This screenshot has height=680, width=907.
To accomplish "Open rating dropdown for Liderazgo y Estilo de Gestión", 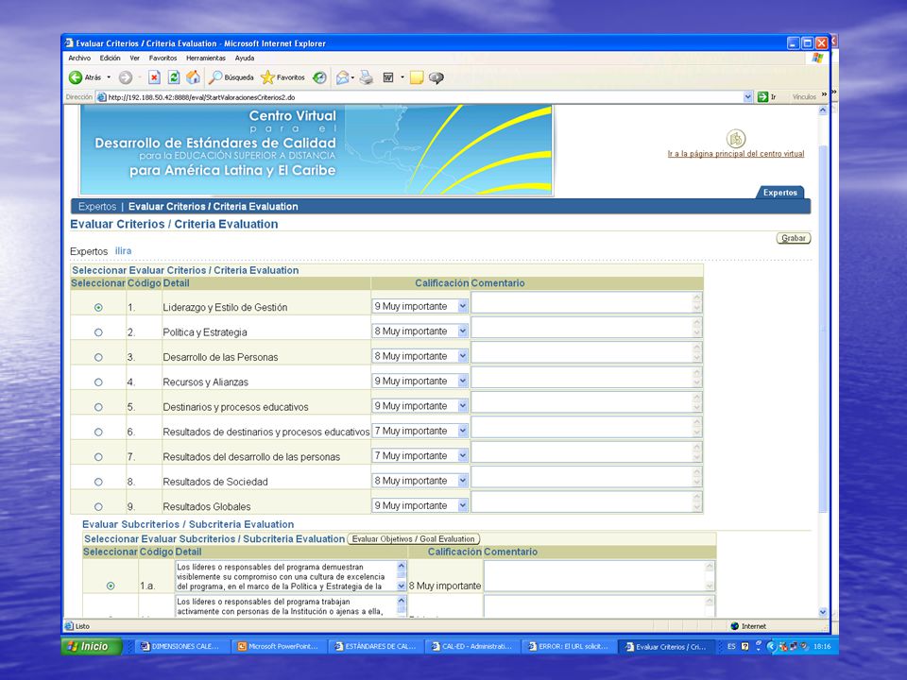I will tap(419, 306).
